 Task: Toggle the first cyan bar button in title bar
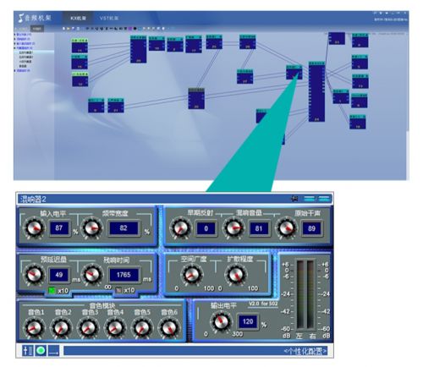[x=310, y=199]
